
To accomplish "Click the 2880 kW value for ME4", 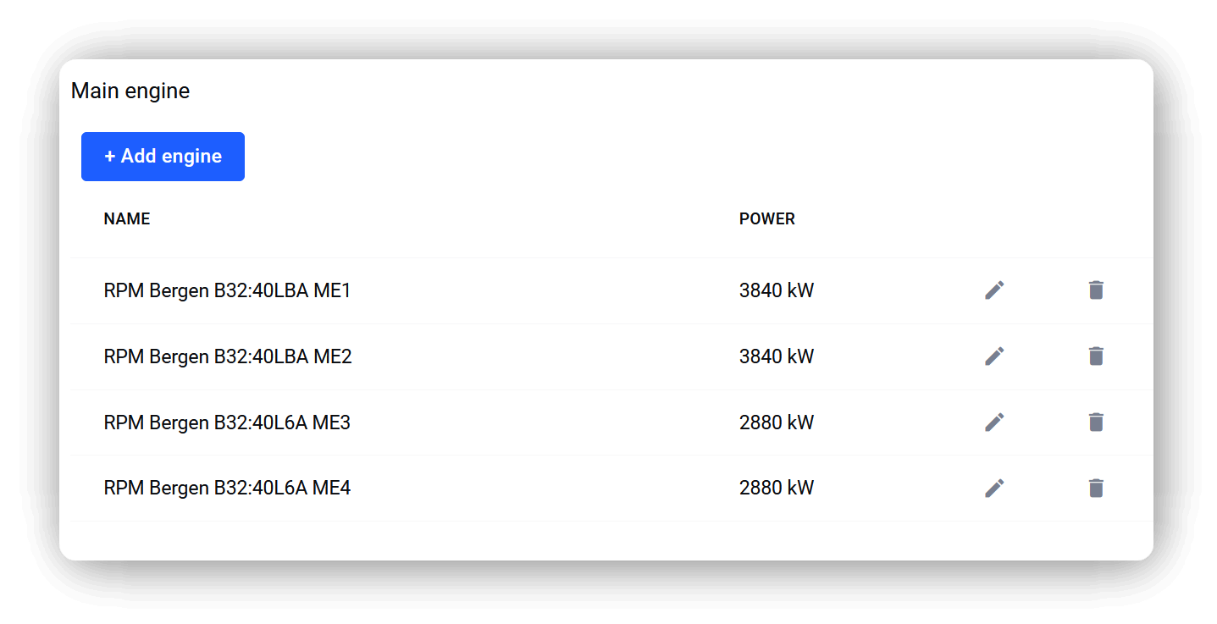I will point(777,489).
